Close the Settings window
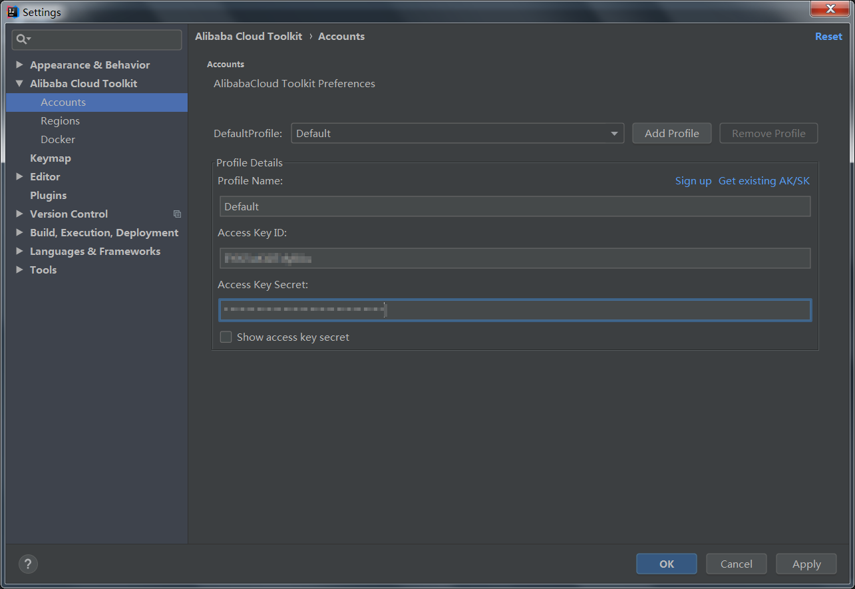 (x=830, y=9)
